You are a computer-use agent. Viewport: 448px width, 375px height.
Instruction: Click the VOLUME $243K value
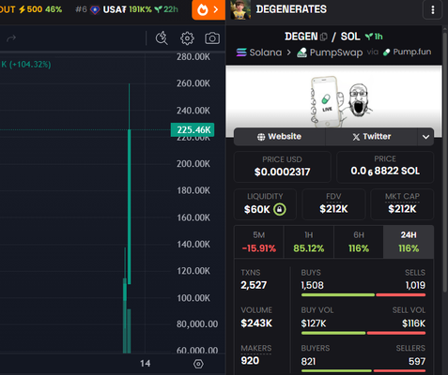point(256,322)
